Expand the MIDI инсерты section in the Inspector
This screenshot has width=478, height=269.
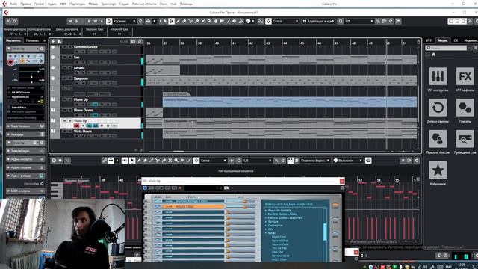[x=25, y=191]
